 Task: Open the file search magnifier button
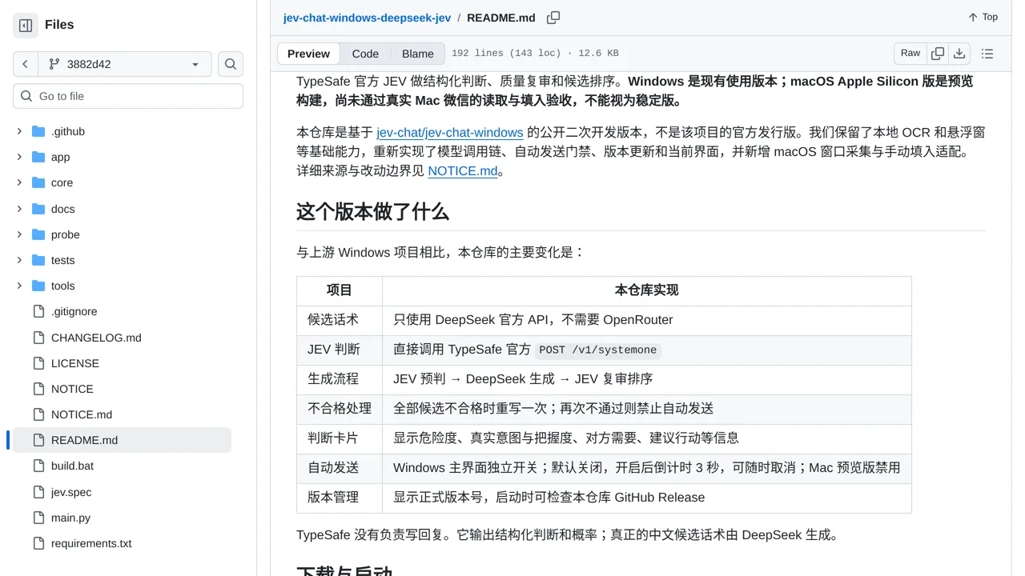point(231,64)
